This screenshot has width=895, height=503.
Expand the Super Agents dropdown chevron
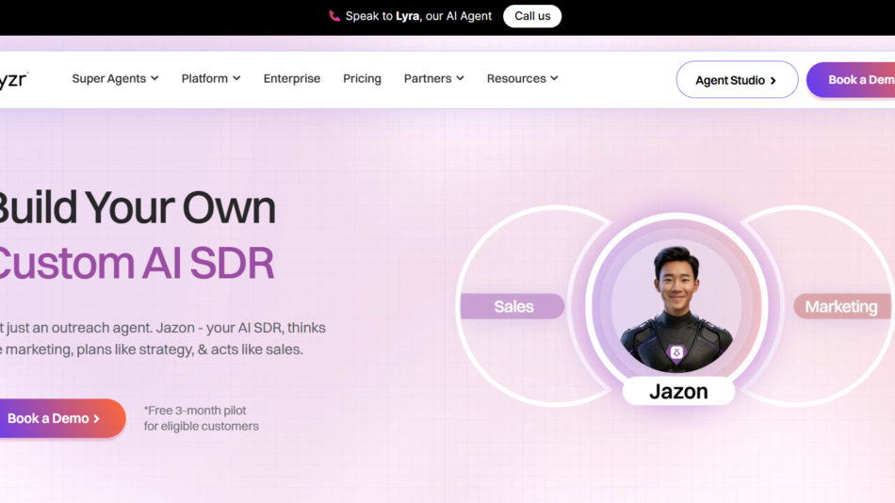pos(155,79)
